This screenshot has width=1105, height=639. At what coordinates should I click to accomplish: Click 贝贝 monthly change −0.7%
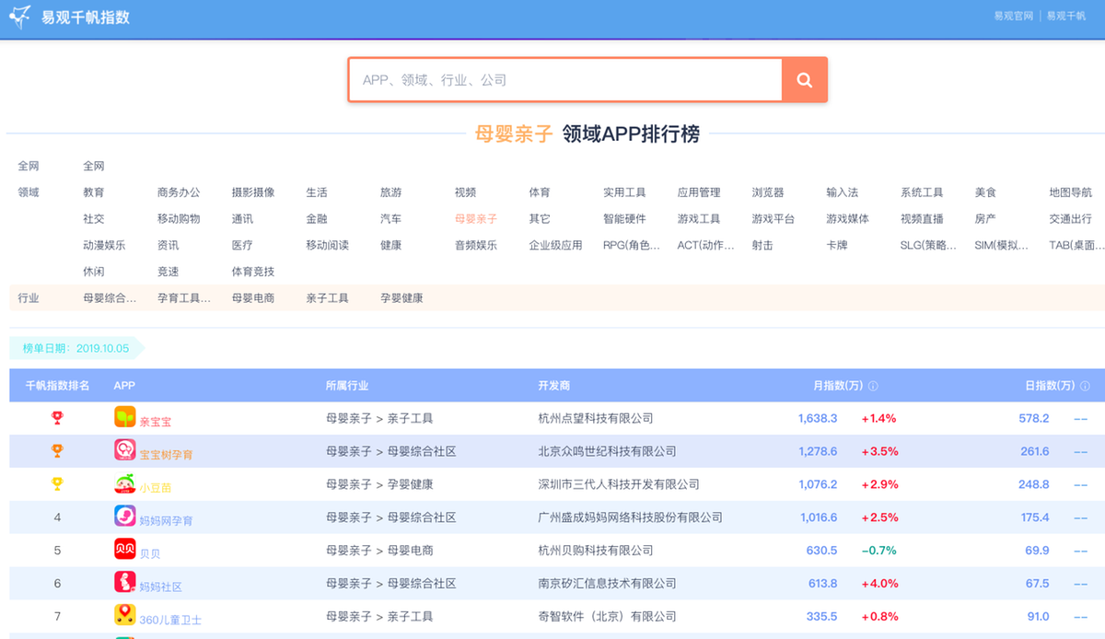[878, 551]
